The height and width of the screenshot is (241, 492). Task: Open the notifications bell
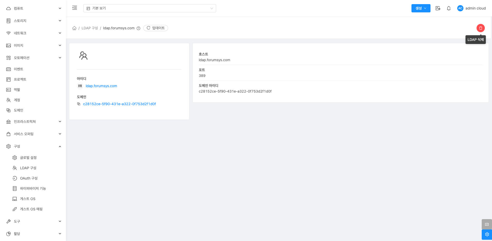pyautogui.click(x=449, y=8)
